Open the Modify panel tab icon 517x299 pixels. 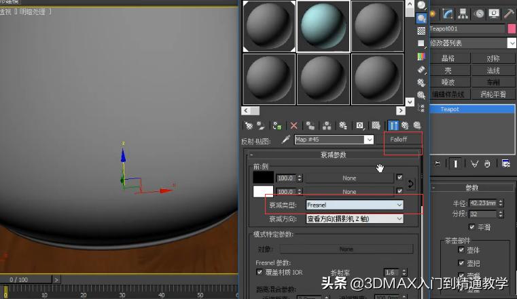tap(448, 14)
